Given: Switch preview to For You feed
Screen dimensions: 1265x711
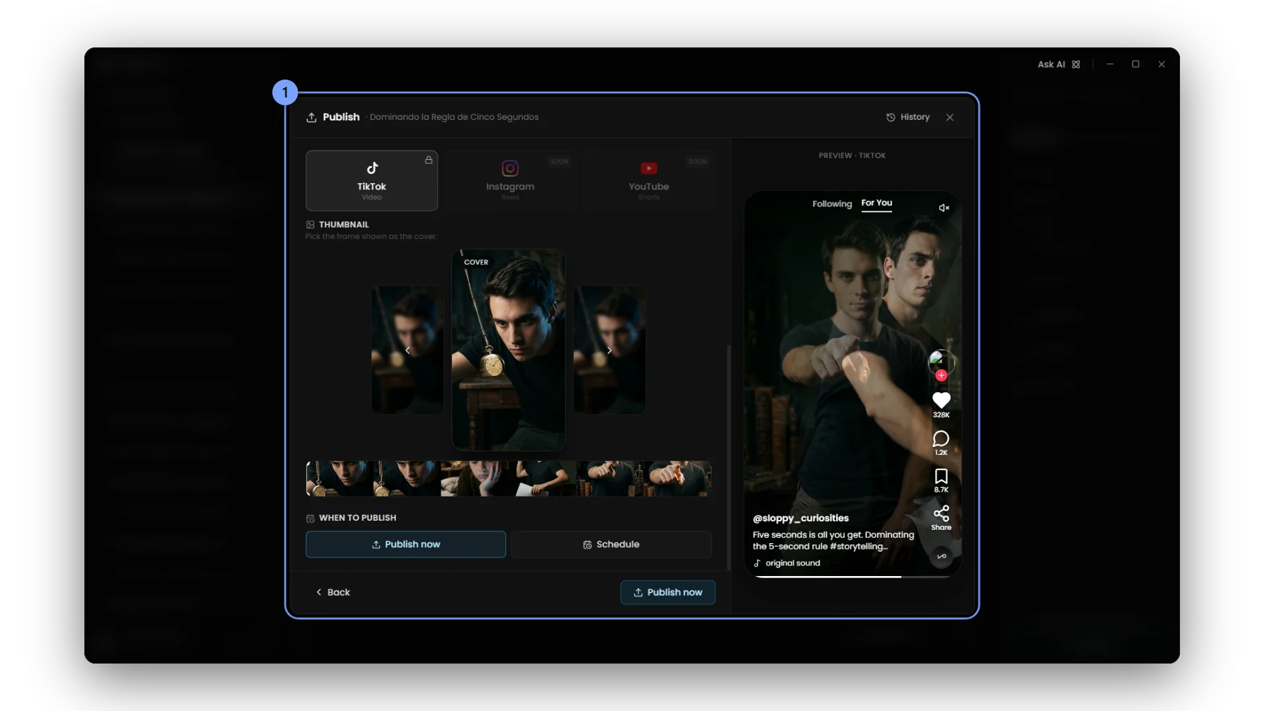Looking at the screenshot, I should click(x=877, y=203).
